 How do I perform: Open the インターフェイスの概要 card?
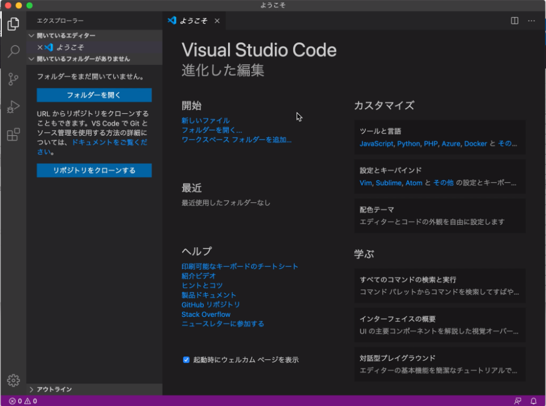pyautogui.click(x=440, y=325)
